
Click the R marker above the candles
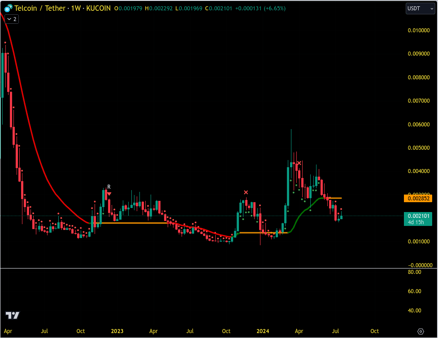[109, 187]
